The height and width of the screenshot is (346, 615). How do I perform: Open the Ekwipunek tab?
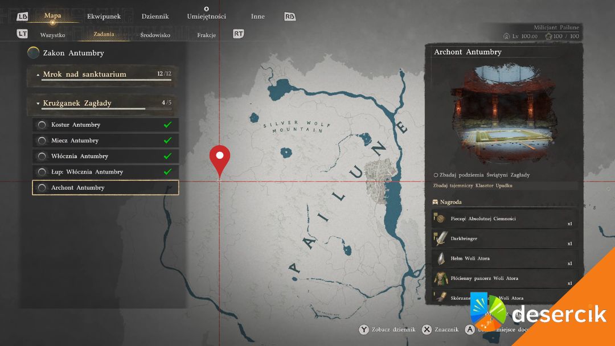coord(104,17)
